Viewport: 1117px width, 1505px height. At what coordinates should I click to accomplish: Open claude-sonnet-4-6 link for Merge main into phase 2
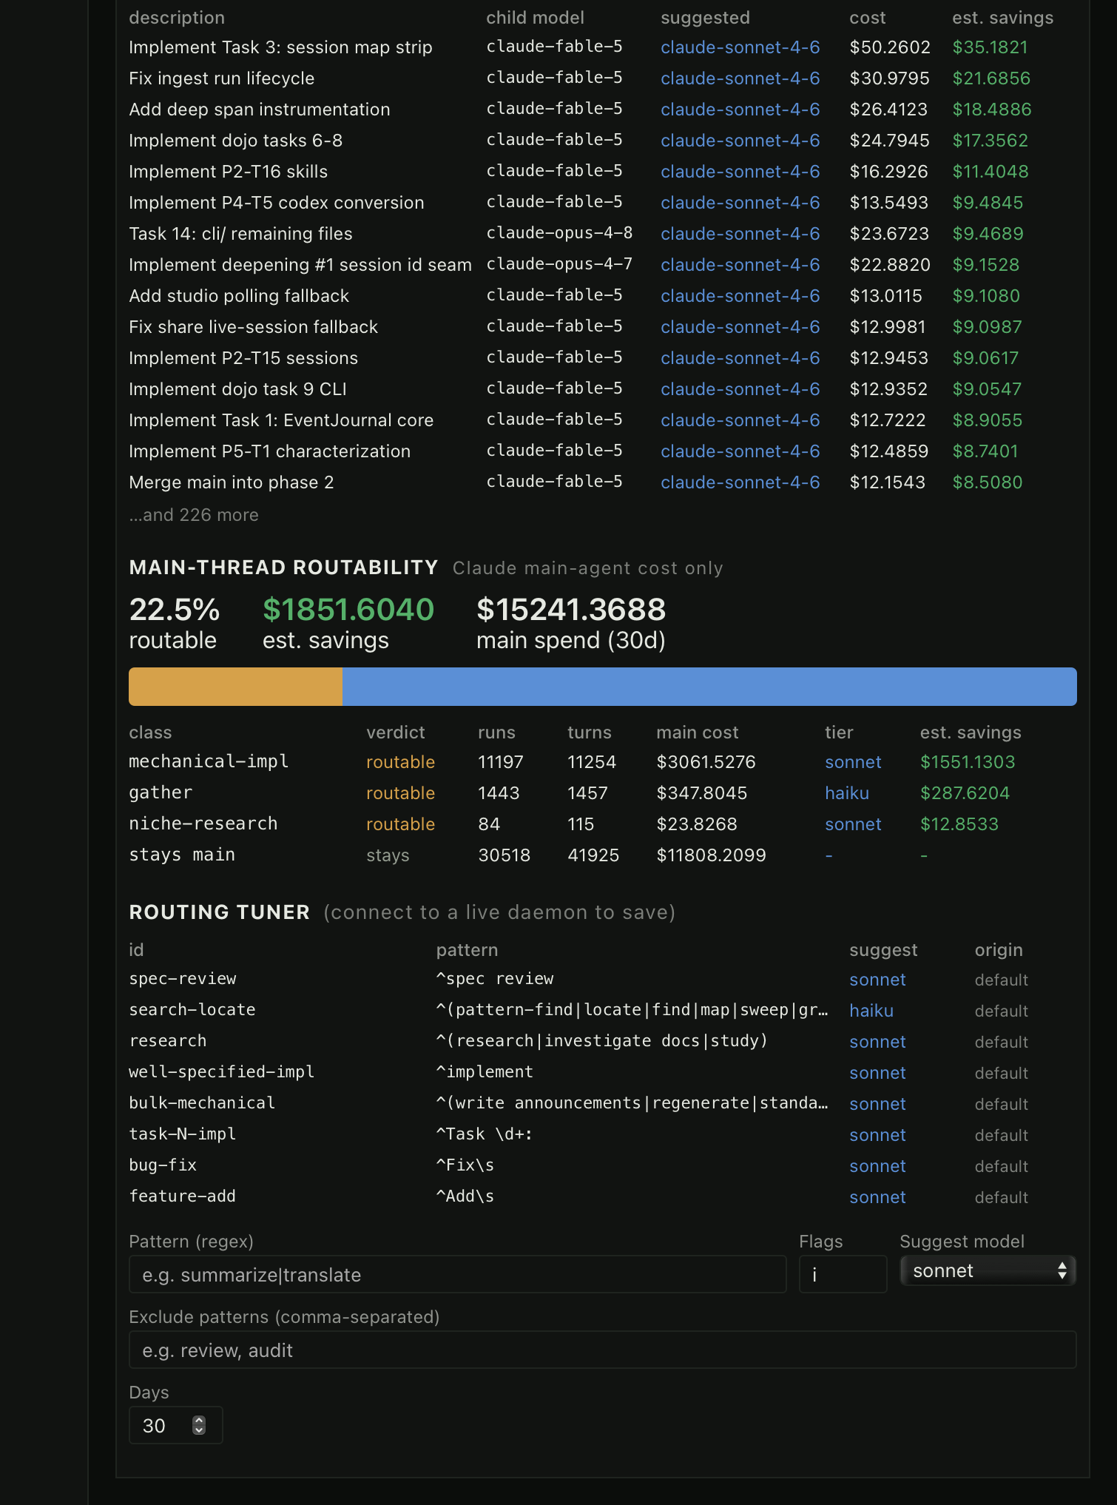[x=740, y=482]
